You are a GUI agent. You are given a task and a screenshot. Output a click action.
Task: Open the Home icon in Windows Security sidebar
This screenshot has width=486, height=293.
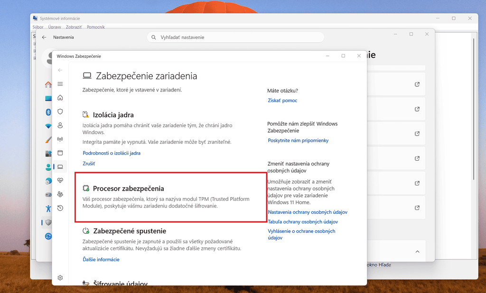[60, 98]
